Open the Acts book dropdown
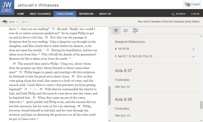The image size is (203, 122). [x=10, y=22]
